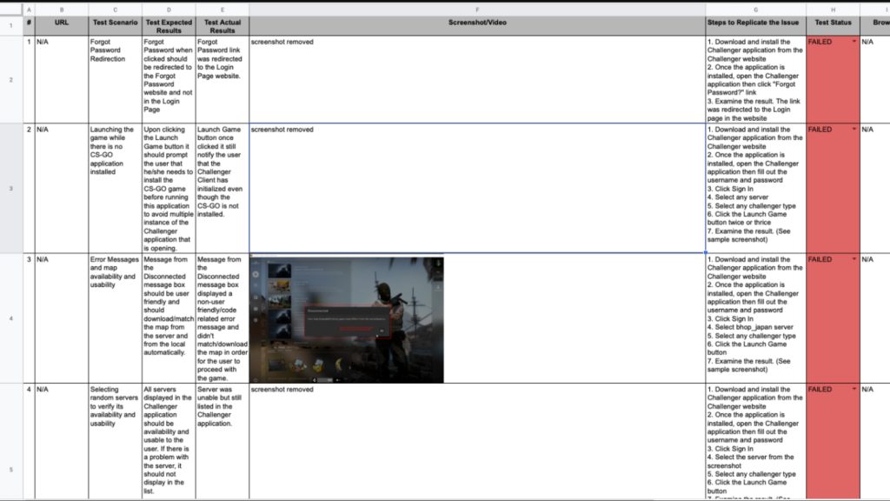890x501 pixels.
Task: Open the FAILED dropdown for test case 3
Action: pos(854,259)
